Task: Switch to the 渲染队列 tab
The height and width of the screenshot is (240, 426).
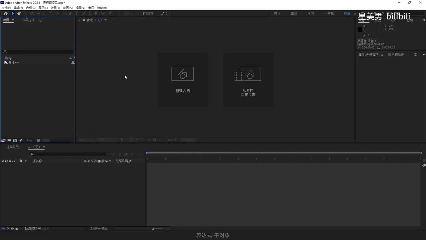Action: point(13,147)
